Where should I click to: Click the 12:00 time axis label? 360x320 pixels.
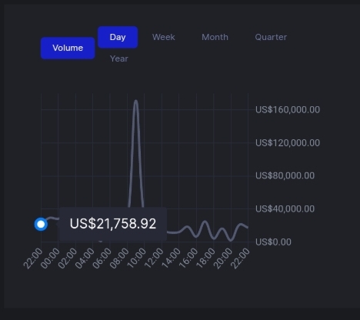click(154, 258)
